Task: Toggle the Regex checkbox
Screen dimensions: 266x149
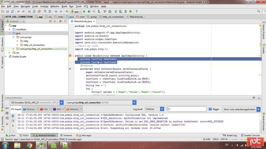Action: point(210,109)
